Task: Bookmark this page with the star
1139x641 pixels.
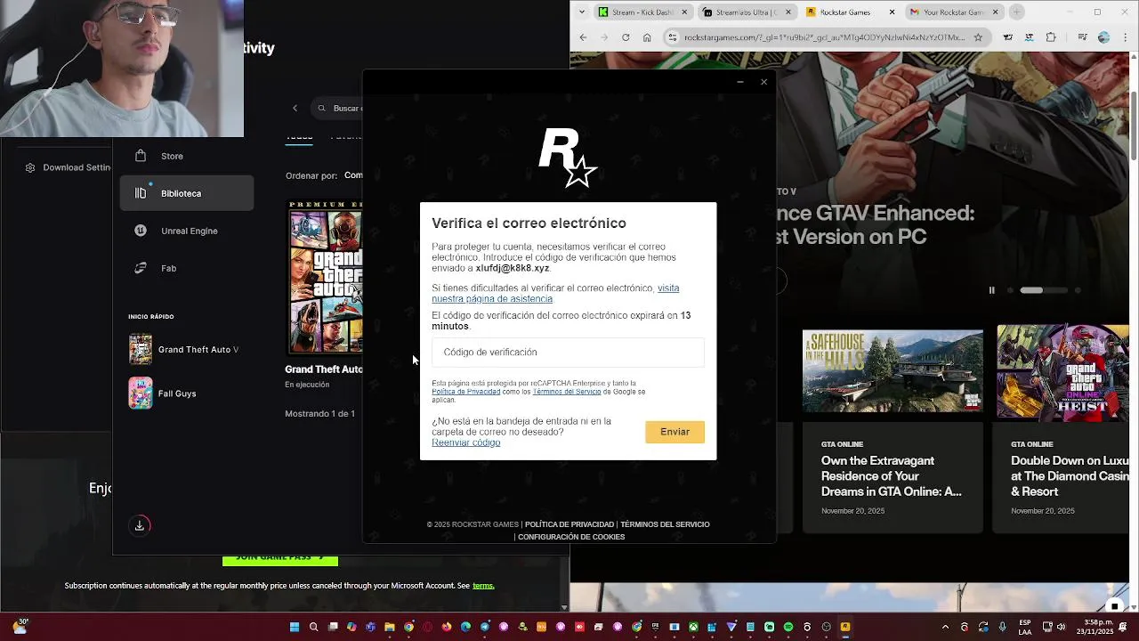Action: (978, 37)
